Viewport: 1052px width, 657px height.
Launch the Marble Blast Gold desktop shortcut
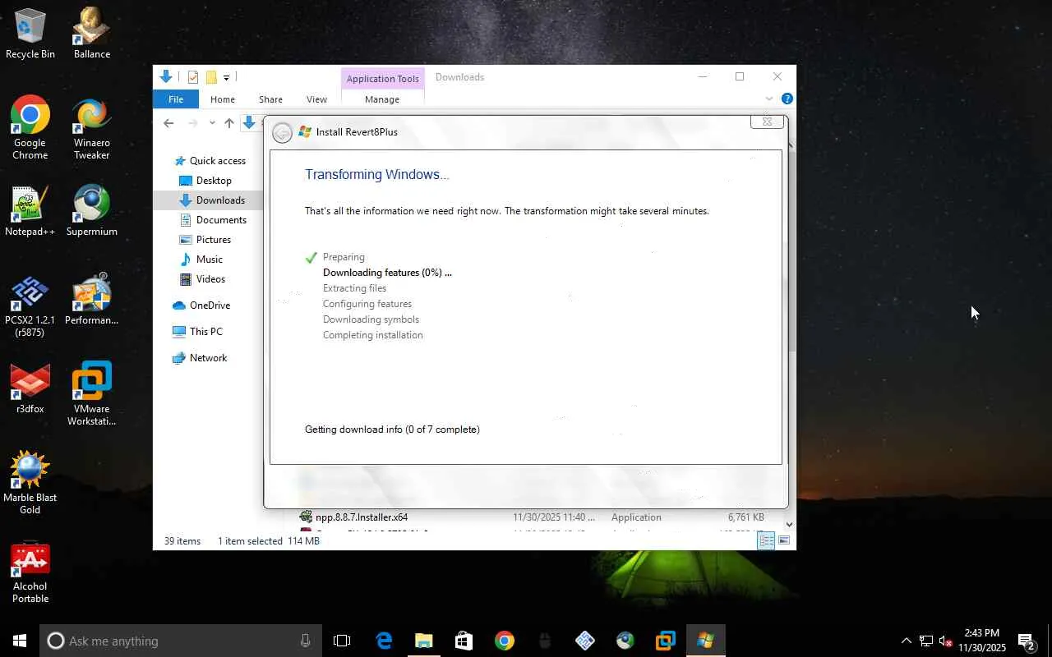(x=30, y=483)
